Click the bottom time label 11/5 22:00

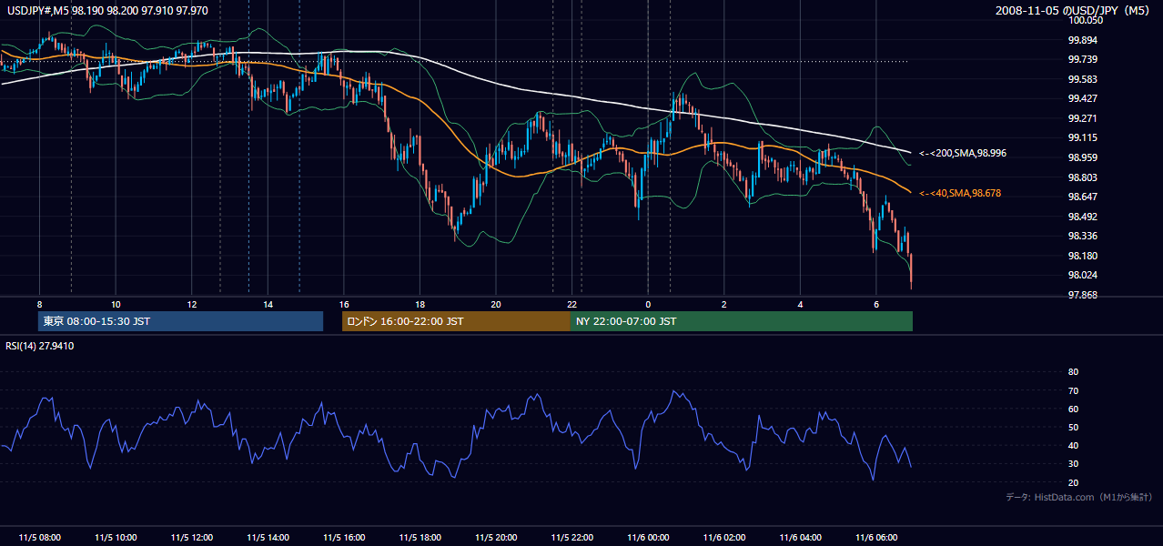tap(572, 538)
